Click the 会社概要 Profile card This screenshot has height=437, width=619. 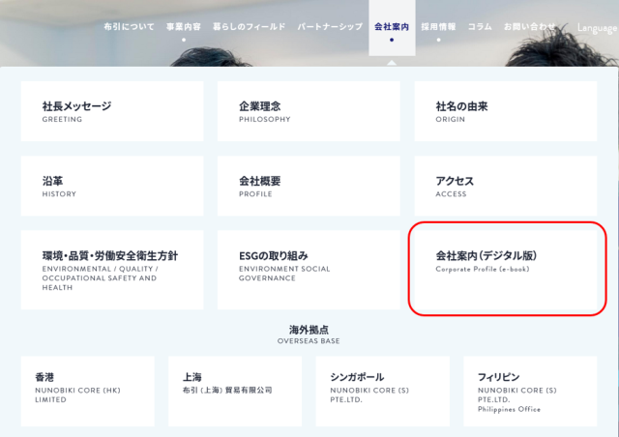(309, 186)
